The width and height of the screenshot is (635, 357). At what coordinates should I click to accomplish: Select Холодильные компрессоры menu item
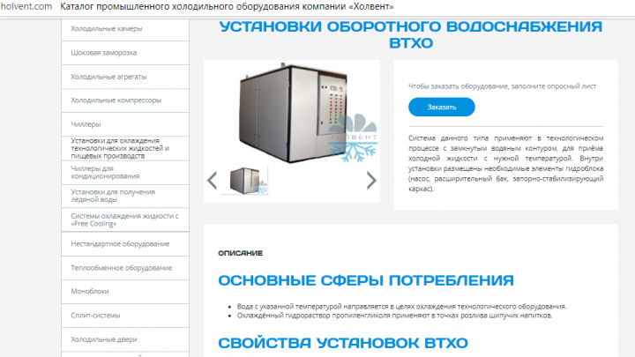(125, 100)
